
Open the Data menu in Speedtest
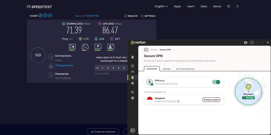[204, 6]
